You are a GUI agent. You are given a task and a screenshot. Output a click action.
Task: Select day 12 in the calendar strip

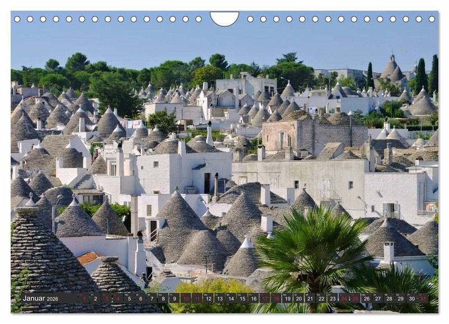point(208,298)
